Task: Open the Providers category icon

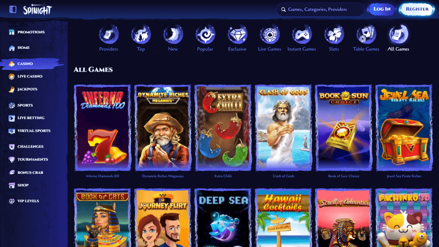Action: [x=109, y=35]
